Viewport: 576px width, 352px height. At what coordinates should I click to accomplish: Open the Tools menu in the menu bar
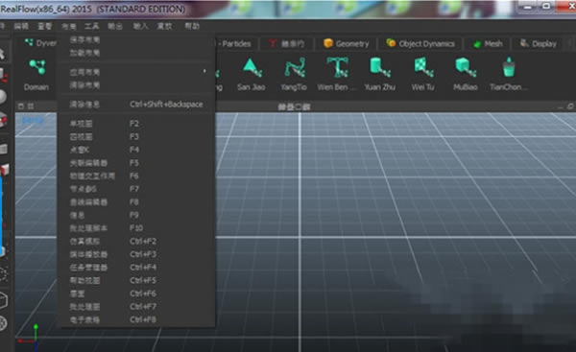pos(91,26)
